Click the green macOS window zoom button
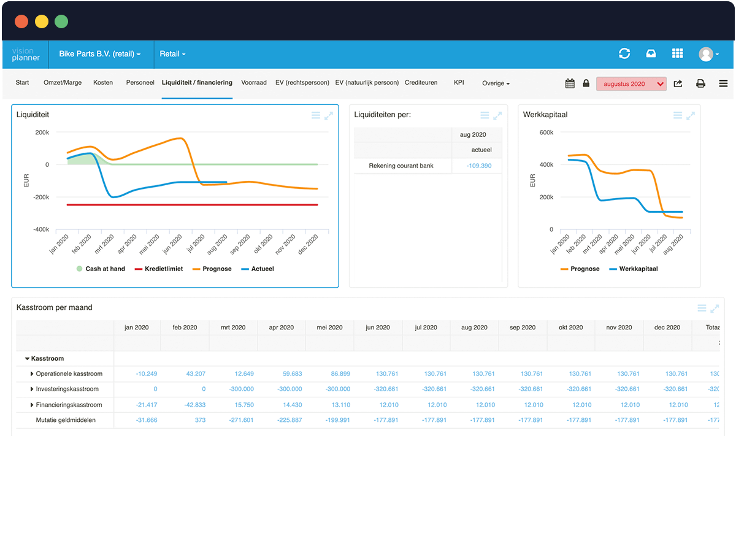This screenshot has height=552, width=736. (61, 21)
